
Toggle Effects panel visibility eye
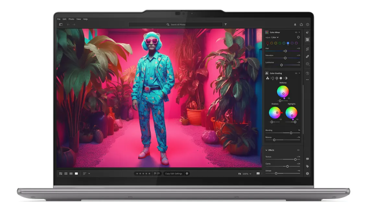pyautogui.click(x=298, y=150)
